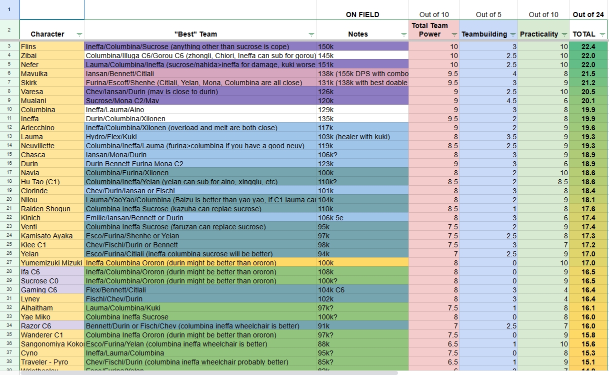
Task: Click the '106k 5e' notes cell
Action: pyautogui.click(x=362, y=218)
